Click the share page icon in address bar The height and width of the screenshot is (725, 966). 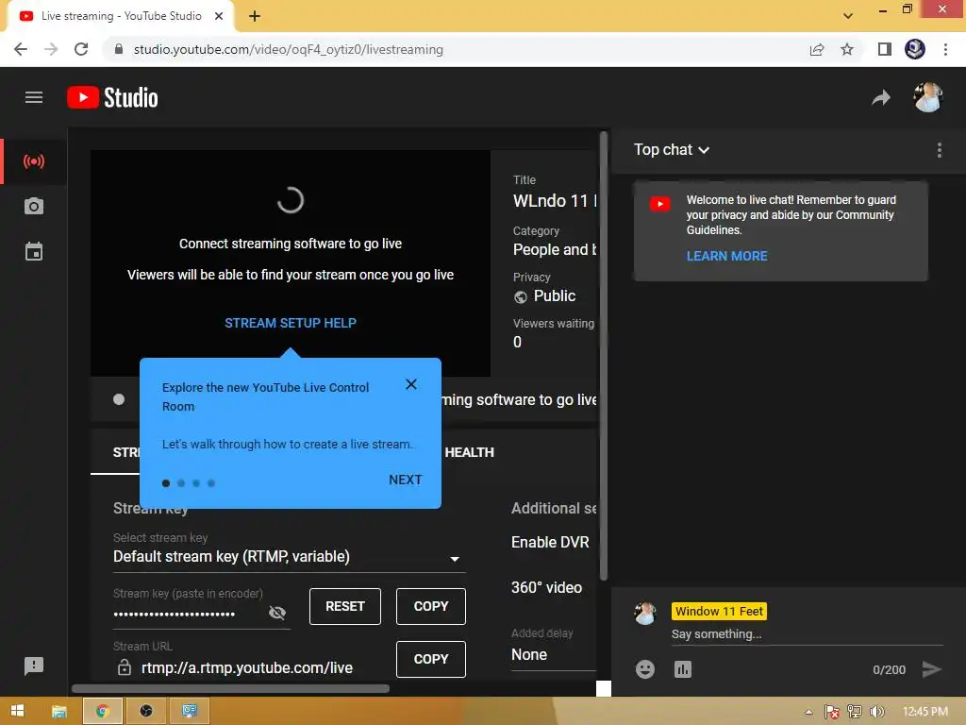point(817,49)
